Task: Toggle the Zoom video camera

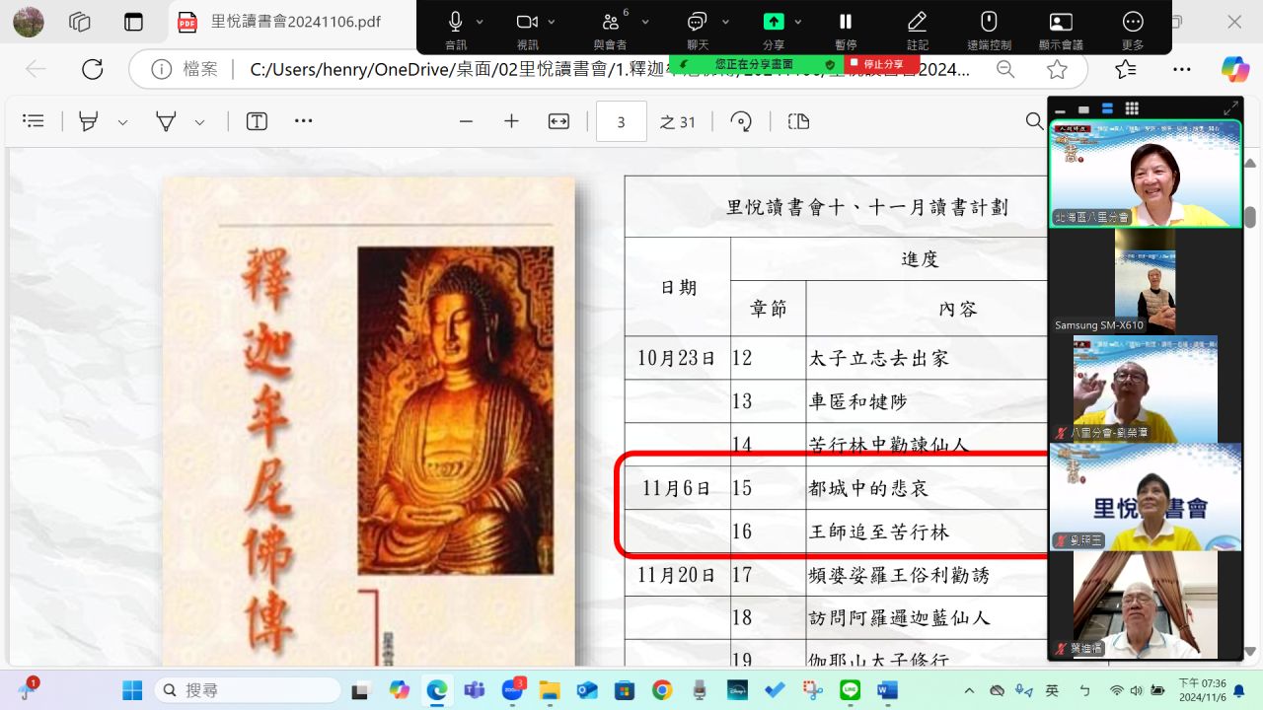Action: (x=527, y=22)
